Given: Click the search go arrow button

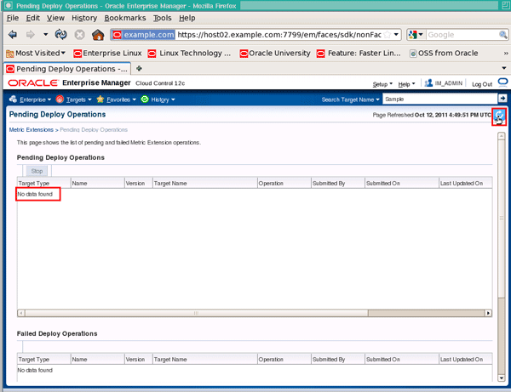Looking at the screenshot, I should [x=502, y=99].
